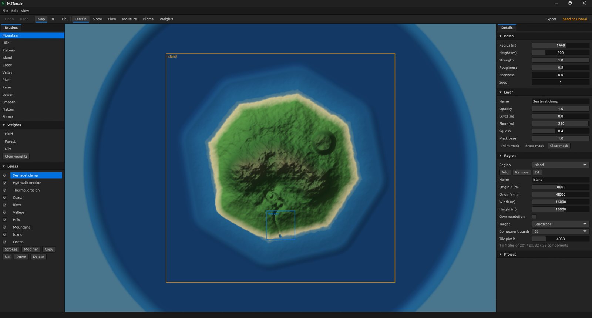Viewport: 592px width, 318px height.
Task: Disable the Hydraulic erosion layer checkbox
Action: (5, 183)
